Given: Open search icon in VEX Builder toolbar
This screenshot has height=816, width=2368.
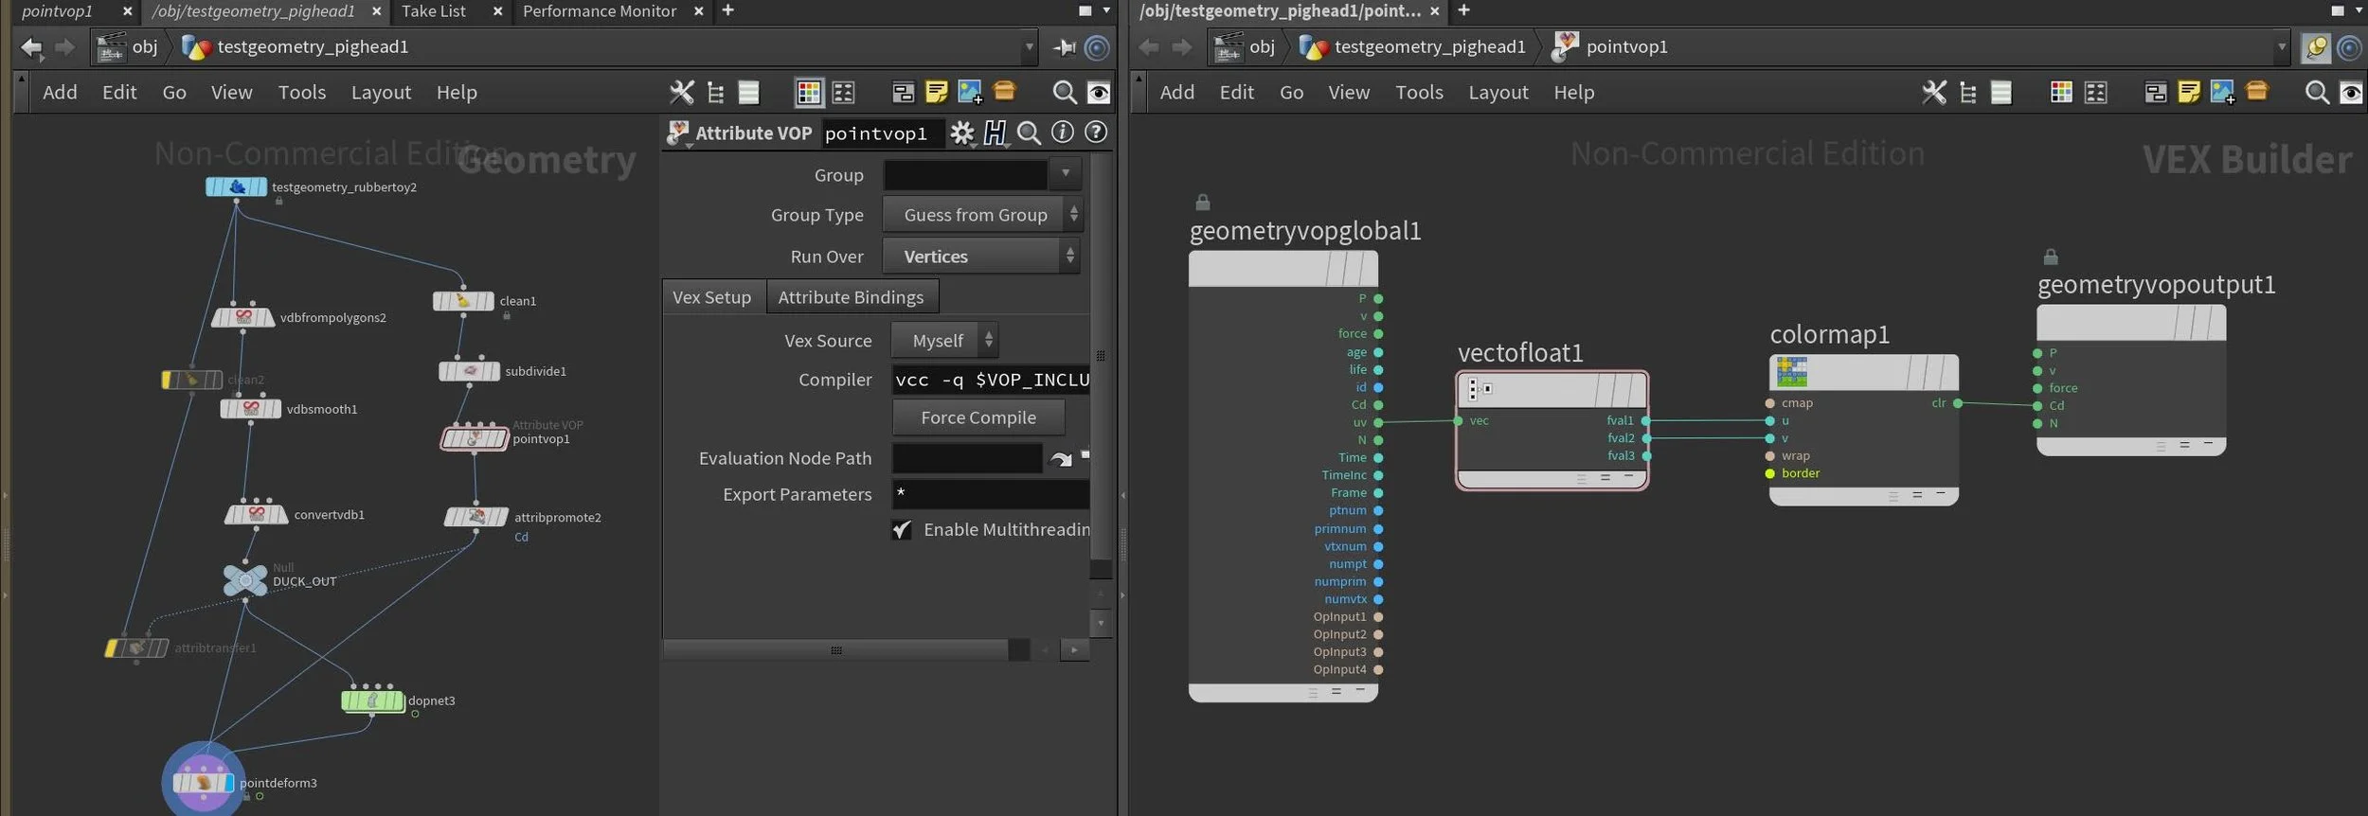Looking at the screenshot, I should click(2317, 92).
